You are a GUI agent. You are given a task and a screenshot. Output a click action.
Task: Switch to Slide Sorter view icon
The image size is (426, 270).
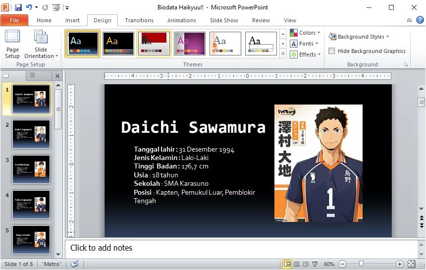click(296, 264)
